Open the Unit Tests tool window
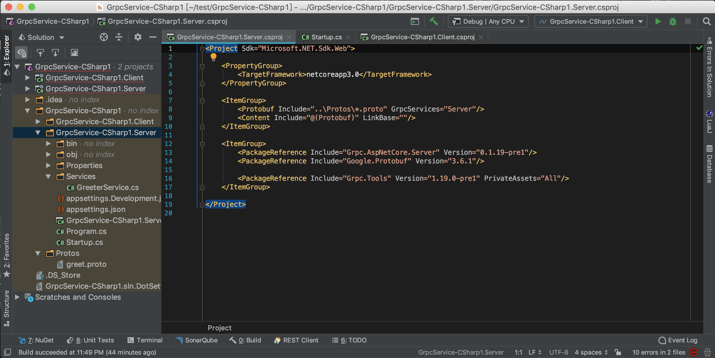Screen dimensions: 715x358 coord(91,340)
